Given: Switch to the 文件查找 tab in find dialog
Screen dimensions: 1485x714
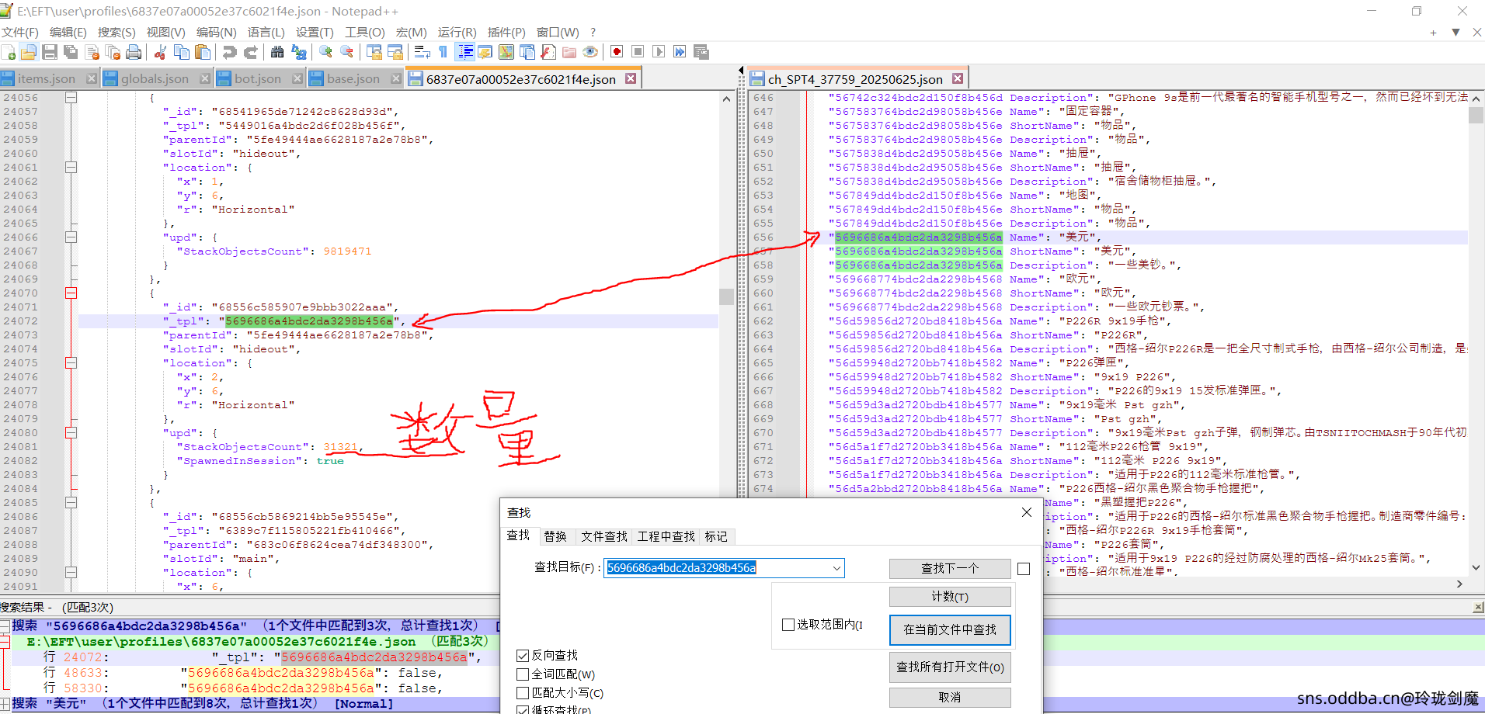Looking at the screenshot, I should (x=603, y=536).
